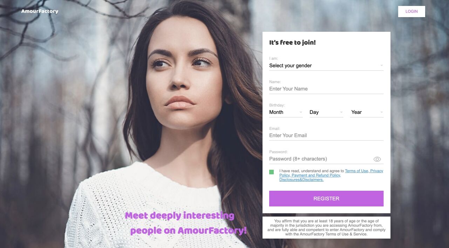Click the Meet deeply interesting people headline

[186, 223]
